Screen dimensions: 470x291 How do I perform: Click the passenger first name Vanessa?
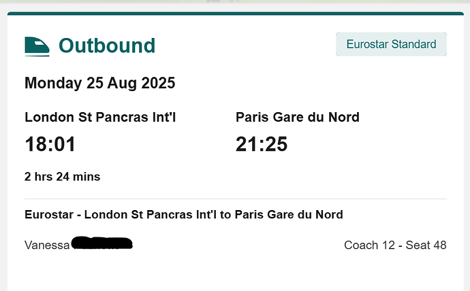47,245
